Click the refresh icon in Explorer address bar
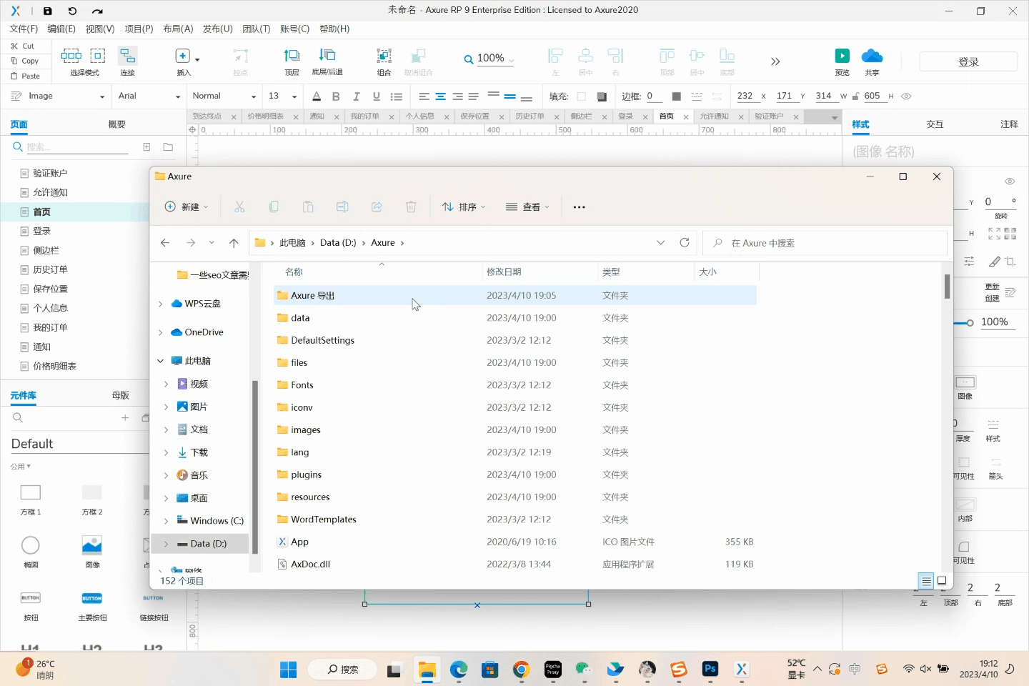Image resolution: width=1029 pixels, height=686 pixels. [684, 243]
